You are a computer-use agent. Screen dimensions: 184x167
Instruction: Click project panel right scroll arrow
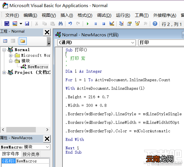(x=47, y=130)
